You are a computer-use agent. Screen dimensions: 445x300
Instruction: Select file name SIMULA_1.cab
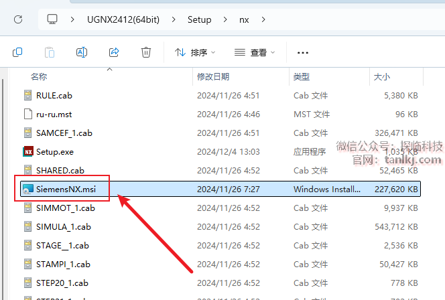(64, 226)
